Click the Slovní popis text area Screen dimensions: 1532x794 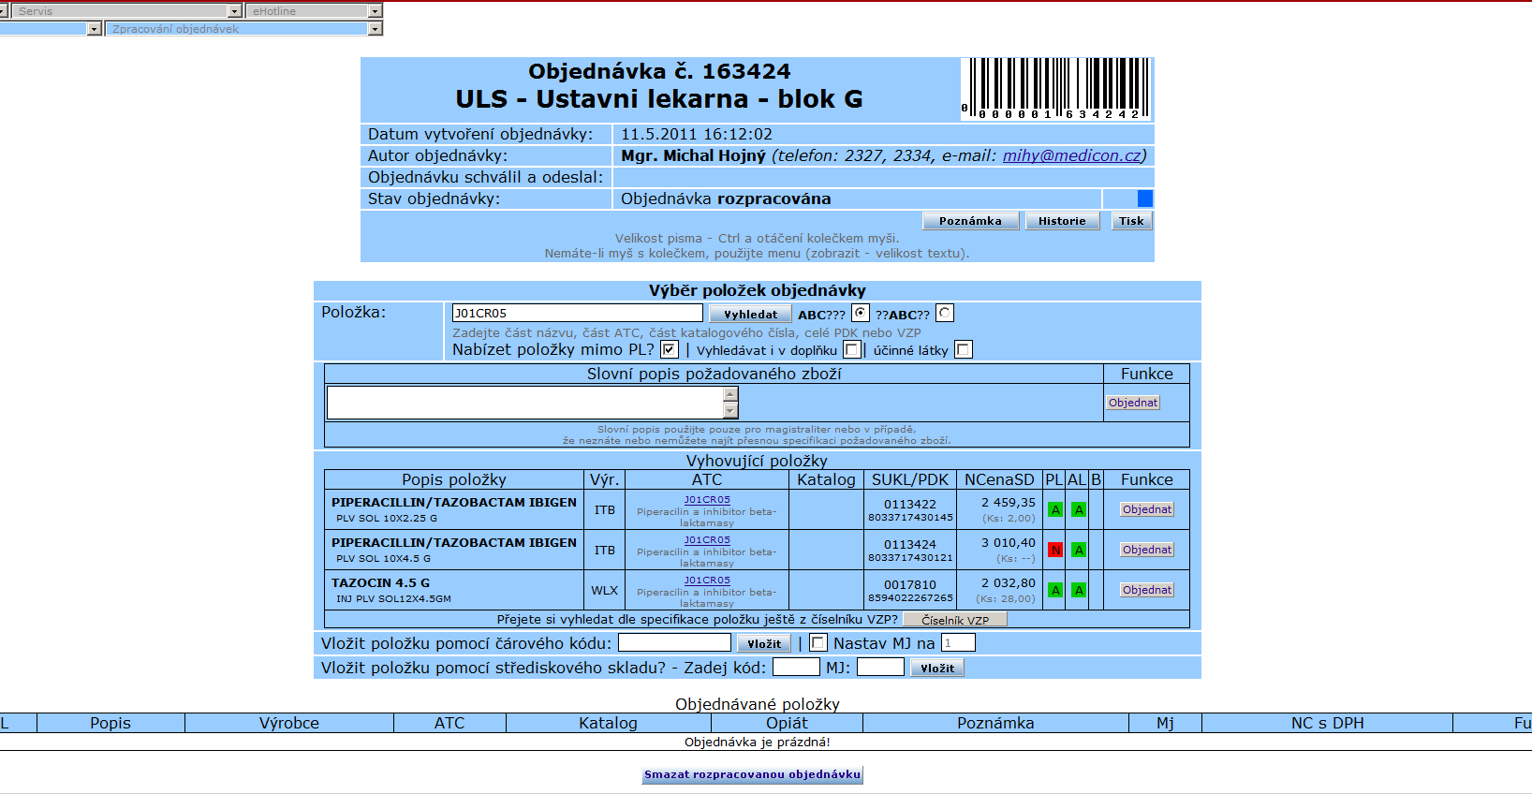(524, 403)
